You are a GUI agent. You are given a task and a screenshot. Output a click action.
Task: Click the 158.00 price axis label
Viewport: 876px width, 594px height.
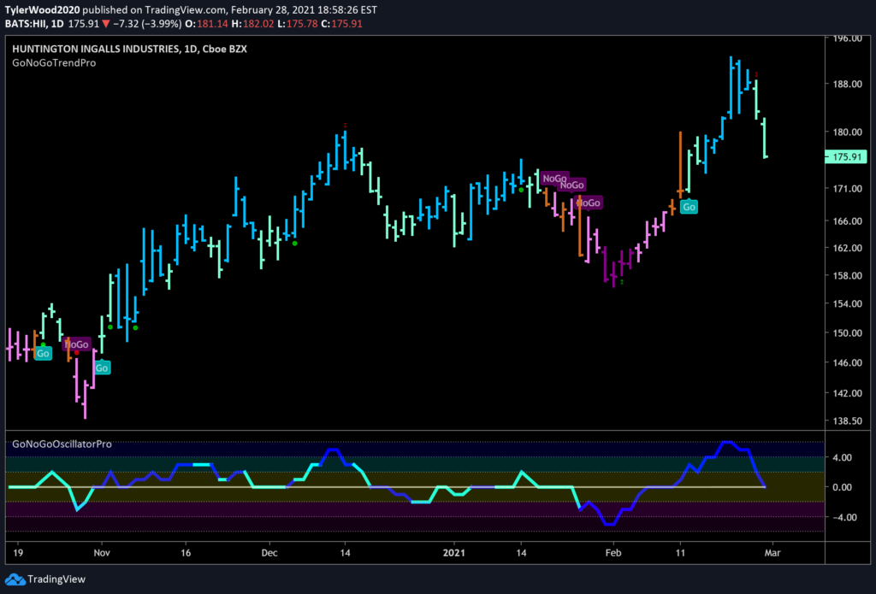[849, 276]
